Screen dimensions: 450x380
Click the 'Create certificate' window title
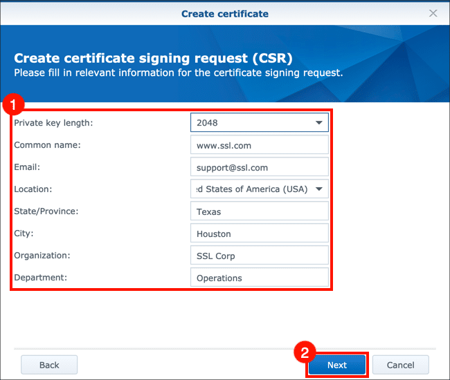pos(224,13)
